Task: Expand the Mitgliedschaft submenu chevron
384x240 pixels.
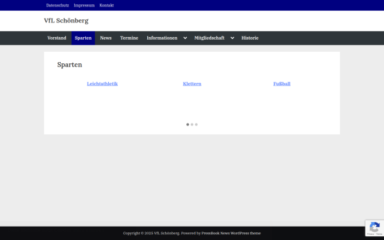Action: [232, 38]
